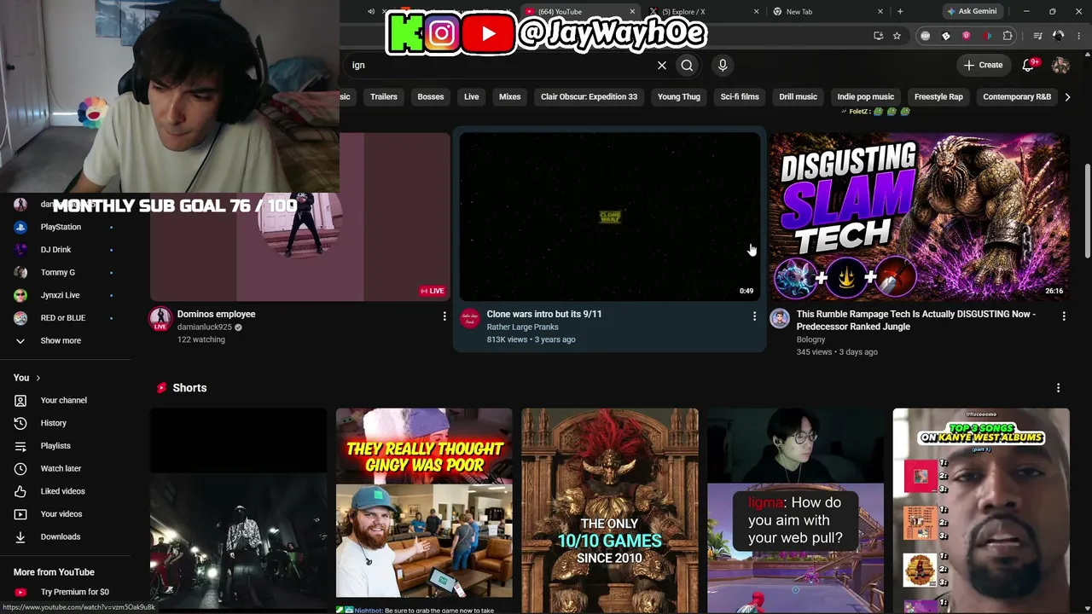Close the YouTube browser tab
1092x614 pixels.
632,12
